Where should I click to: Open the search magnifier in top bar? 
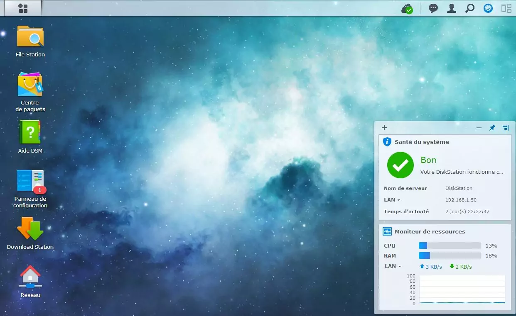pyautogui.click(x=470, y=8)
